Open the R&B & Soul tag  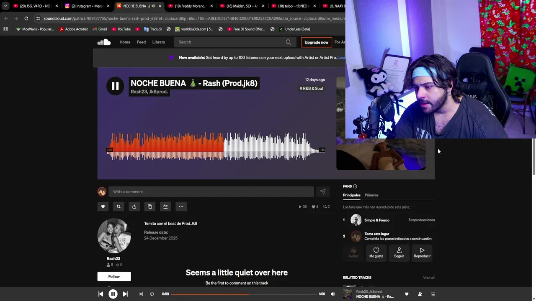click(x=311, y=88)
